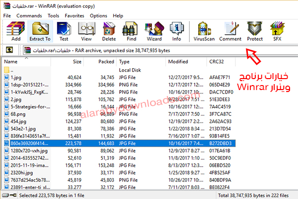298x199 pixels.
Task: Select file 543e2-1.jpg
Action: 23,129
